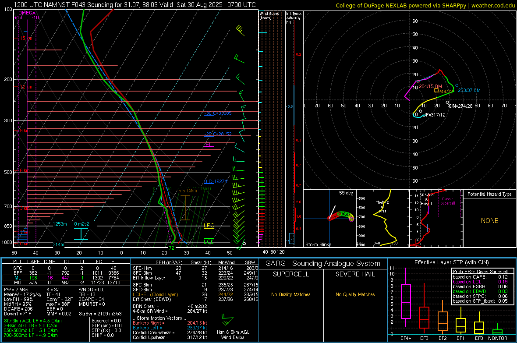Click the based on CAPE probability row
The width and height of the screenshot is (517, 343).
(480, 277)
